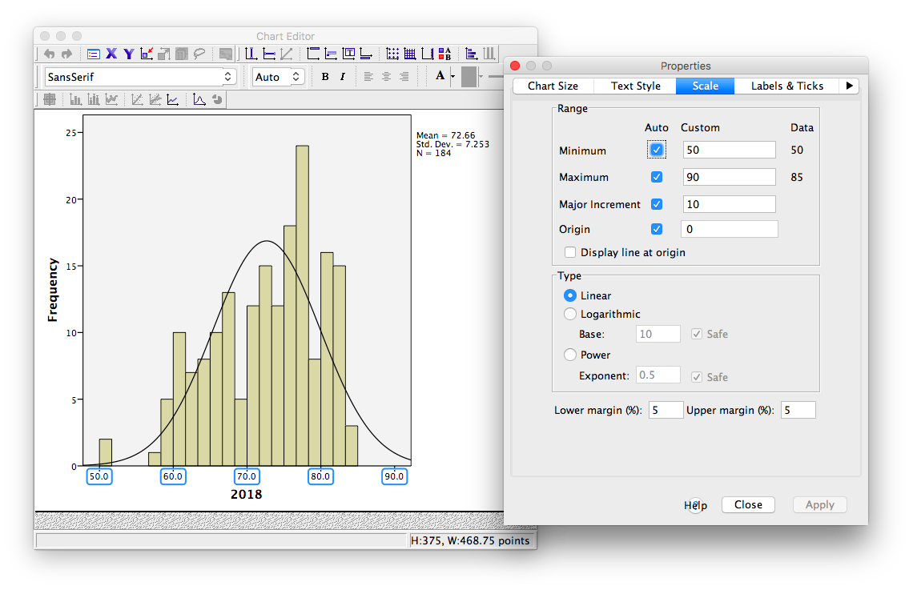Click the Minimum custom value field
This screenshot has height=590, width=913.
(729, 150)
